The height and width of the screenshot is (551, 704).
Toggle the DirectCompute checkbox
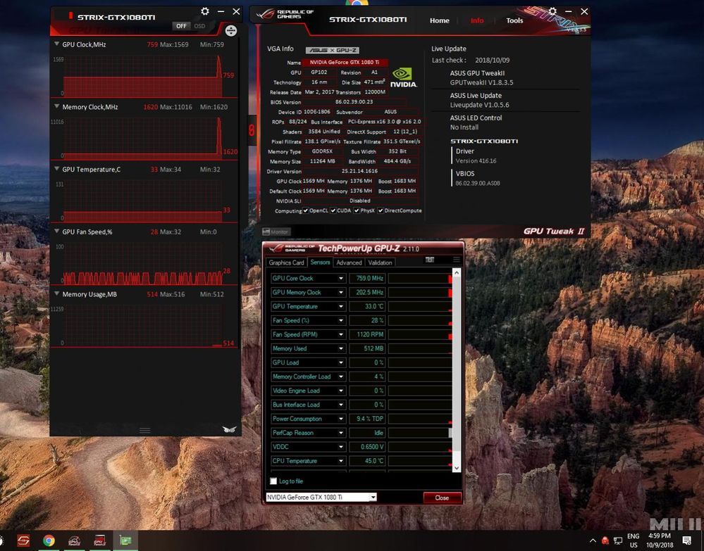pyautogui.click(x=381, y=210)
